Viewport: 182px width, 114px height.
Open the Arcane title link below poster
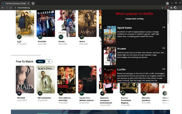tap(61, 41)
